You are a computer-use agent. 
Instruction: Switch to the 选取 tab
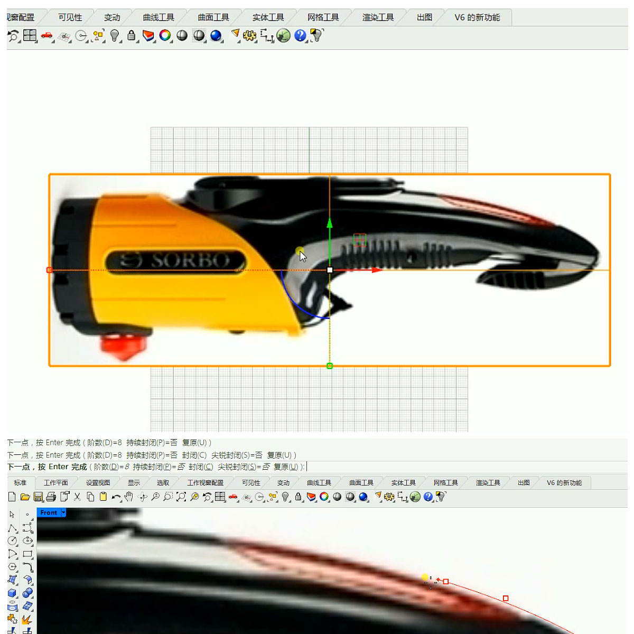[x=163, y=483]
